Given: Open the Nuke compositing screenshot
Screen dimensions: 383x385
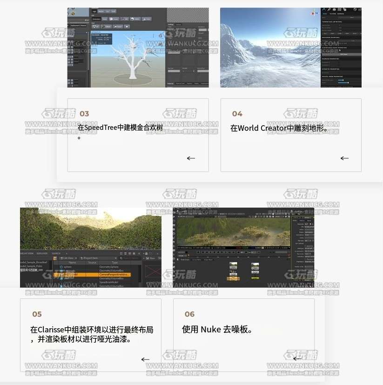Looking at the screenshot, I should click(x=243, y=248).
